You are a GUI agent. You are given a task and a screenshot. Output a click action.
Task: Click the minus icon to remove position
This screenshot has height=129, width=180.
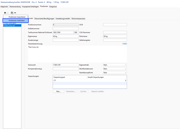point(15,13)
